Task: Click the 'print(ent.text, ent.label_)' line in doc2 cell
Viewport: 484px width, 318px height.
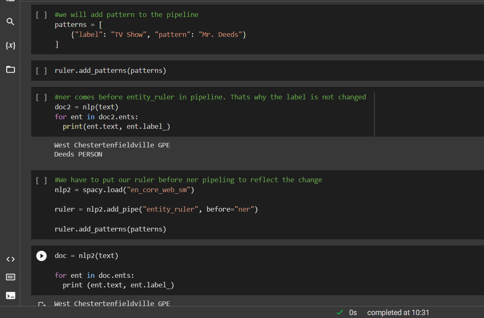Action: 117,126
